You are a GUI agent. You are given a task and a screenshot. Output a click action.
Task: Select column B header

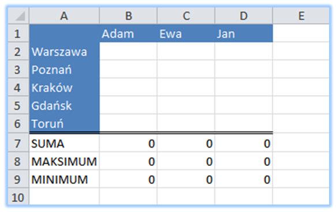(x=128, y=16)
